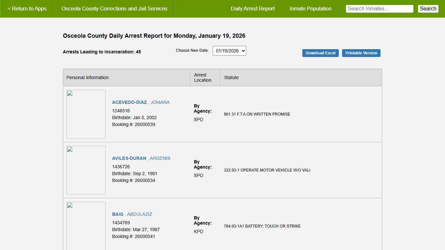Click the Personal Information column header
The width and height of the screenshot is (445, 250).
click(x=87, y=77)
